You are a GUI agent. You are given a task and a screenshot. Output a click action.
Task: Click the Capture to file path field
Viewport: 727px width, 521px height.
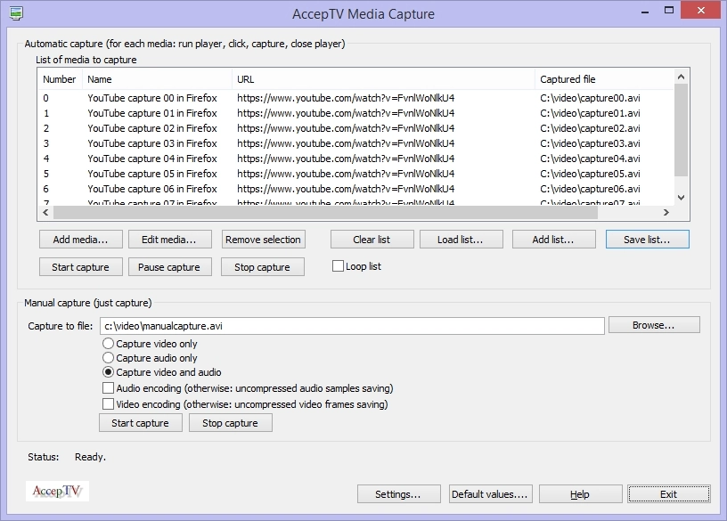352,326
